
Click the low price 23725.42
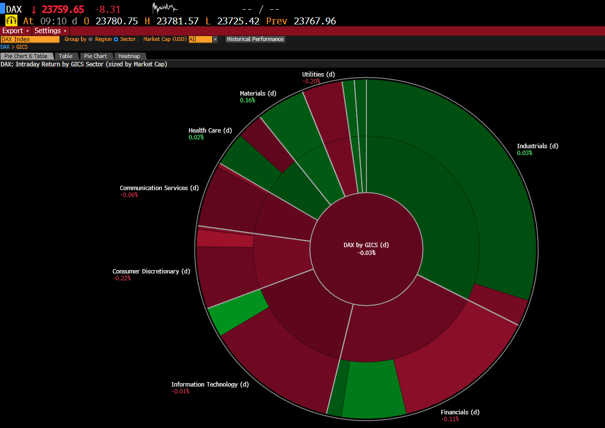238,21
